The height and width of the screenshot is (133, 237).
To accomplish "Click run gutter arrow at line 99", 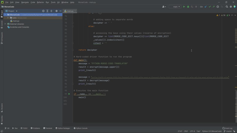I will point(69,94).
